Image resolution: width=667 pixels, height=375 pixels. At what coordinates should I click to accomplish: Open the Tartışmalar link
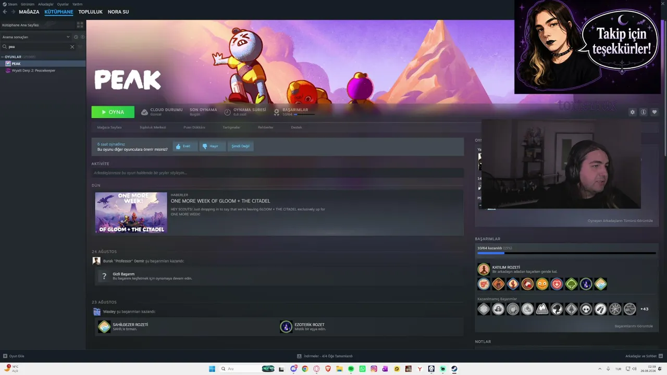pos(231,127)
